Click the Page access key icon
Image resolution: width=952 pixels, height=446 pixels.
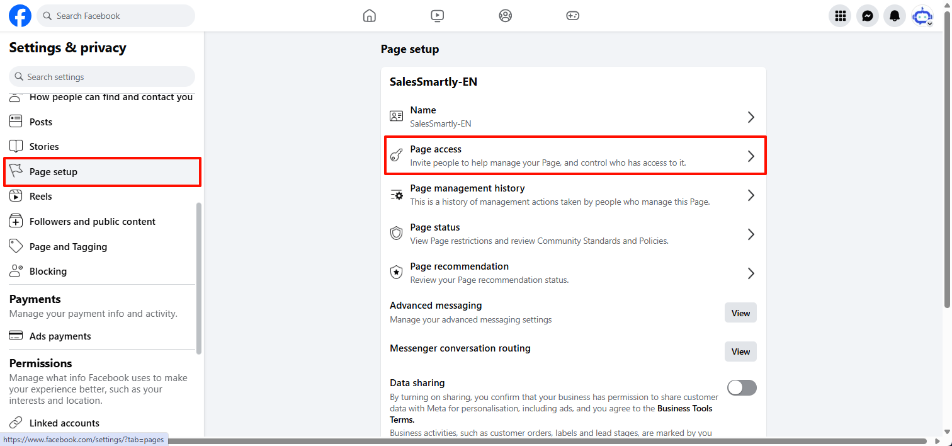click(x=396, y=156)
